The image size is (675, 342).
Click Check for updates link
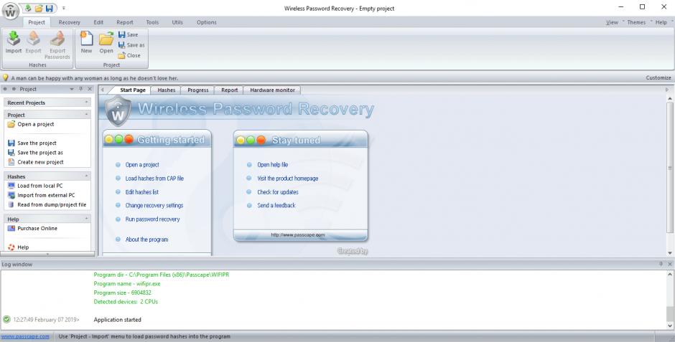tap(278, 192)
